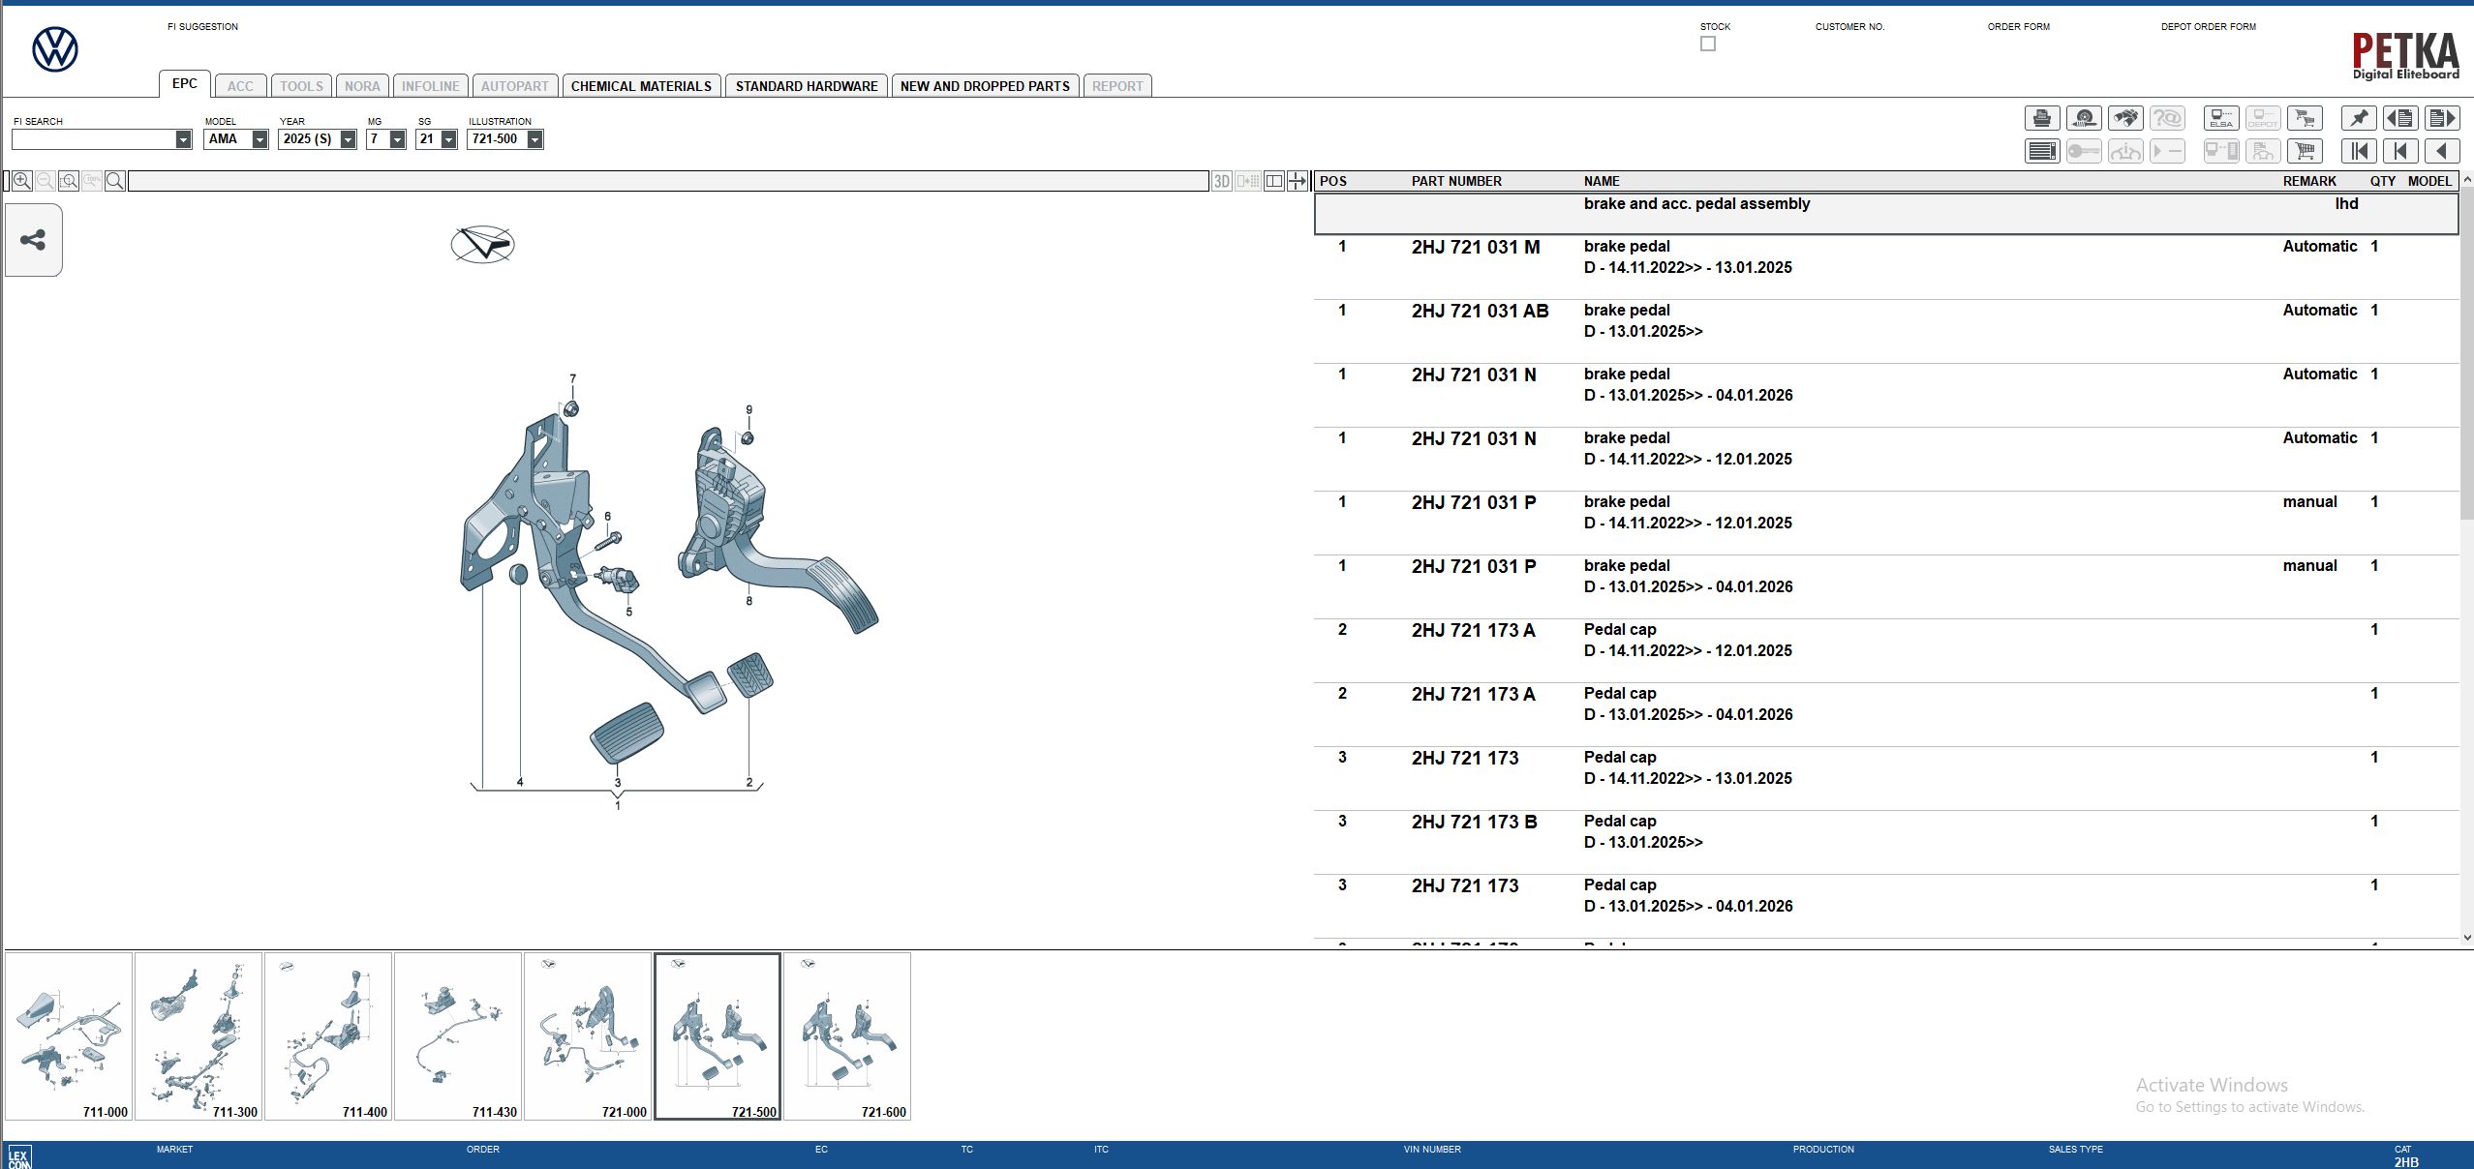Open the NEW AND DROPPED PARTS tab
The width and height of the screenshot is (2474, 1169).
(x=984, y=86)
